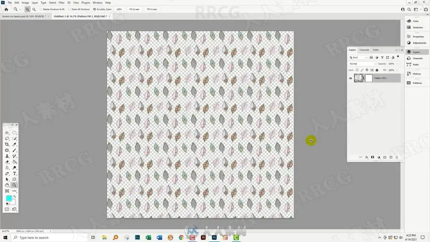Click the Zoom Out magnifier in options bar
The width and height of the screenshot is (430, 242).
pos(34,9)
